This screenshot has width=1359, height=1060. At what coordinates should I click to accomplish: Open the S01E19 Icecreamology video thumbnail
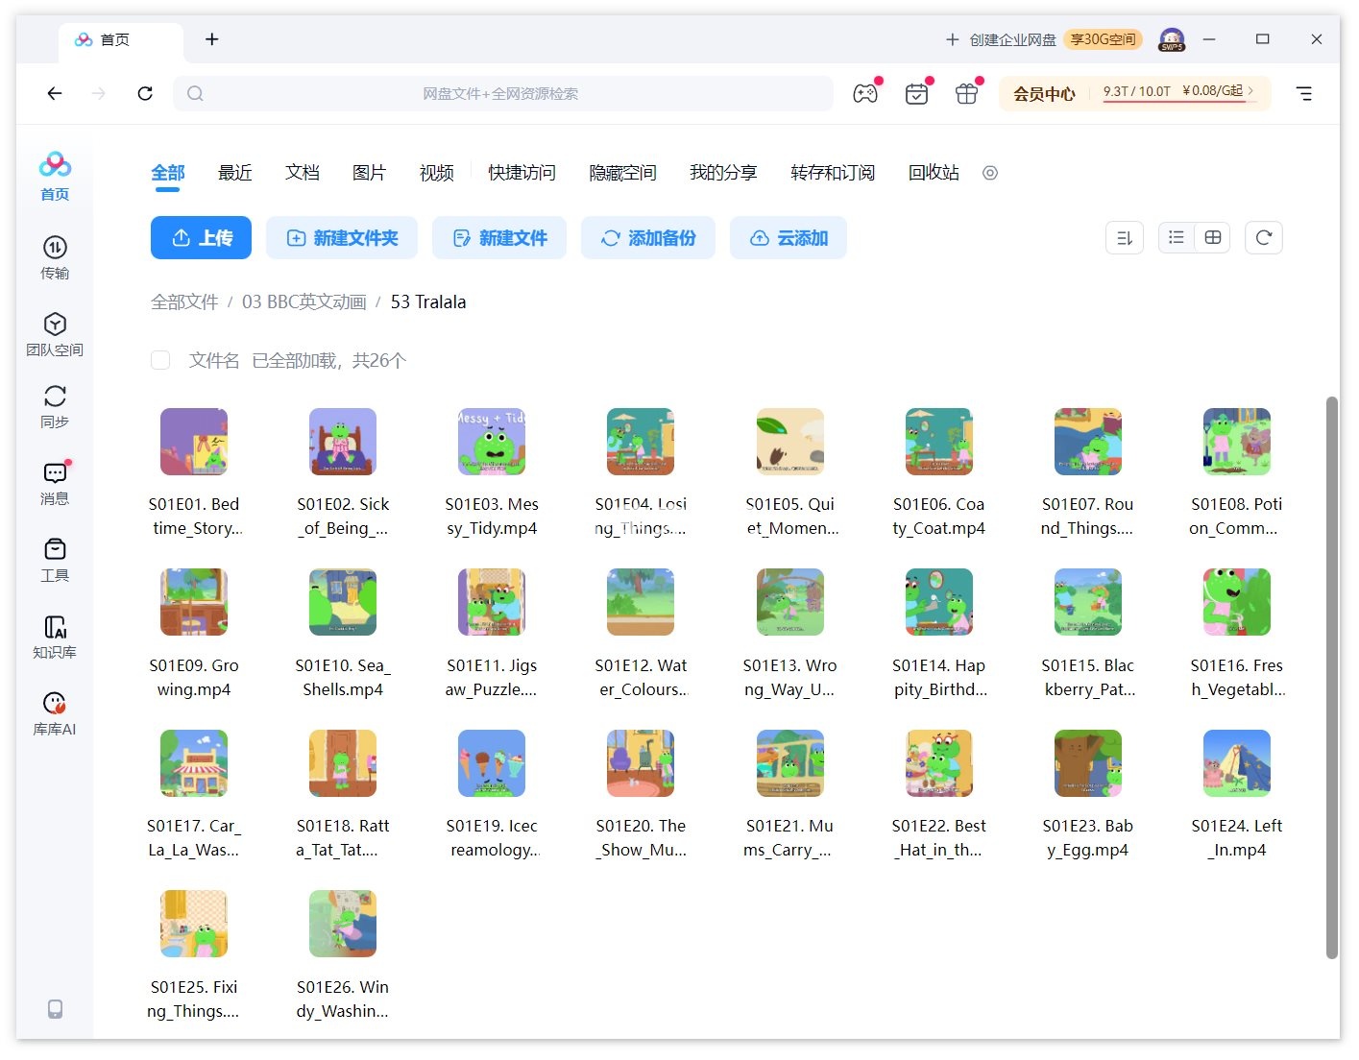(492, 763)
